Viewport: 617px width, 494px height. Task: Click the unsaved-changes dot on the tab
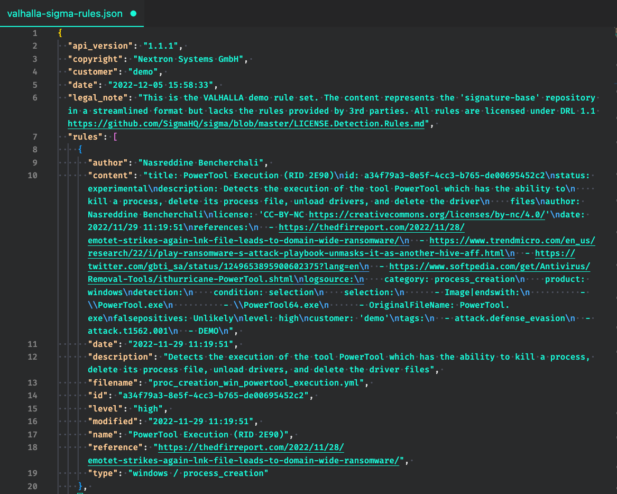pos(133,13)
